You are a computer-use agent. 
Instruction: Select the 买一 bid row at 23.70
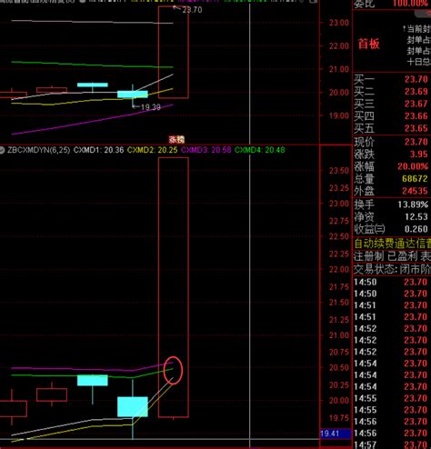392,80
